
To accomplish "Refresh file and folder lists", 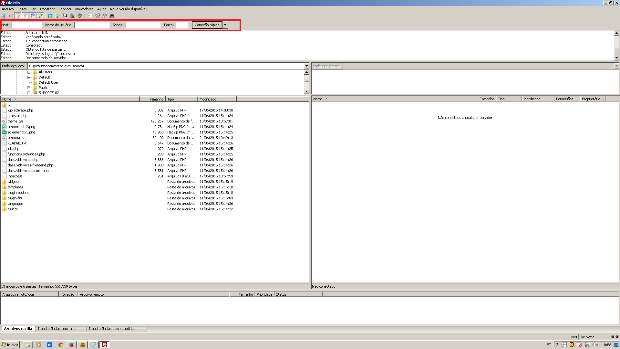I will [50, 16].
